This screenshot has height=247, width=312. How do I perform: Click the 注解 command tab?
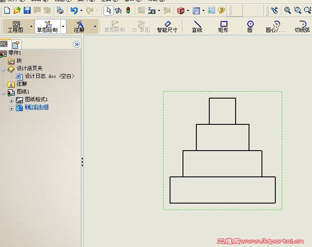(79, 27)
